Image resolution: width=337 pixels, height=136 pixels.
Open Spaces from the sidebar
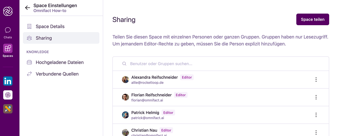click(x=8, y=51)
